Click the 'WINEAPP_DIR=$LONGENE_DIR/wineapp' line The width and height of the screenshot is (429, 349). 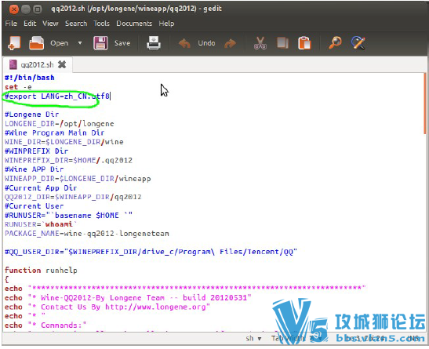click(78, 178)
